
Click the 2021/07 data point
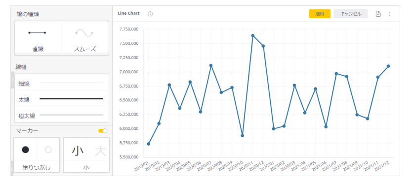pos(336,73)
